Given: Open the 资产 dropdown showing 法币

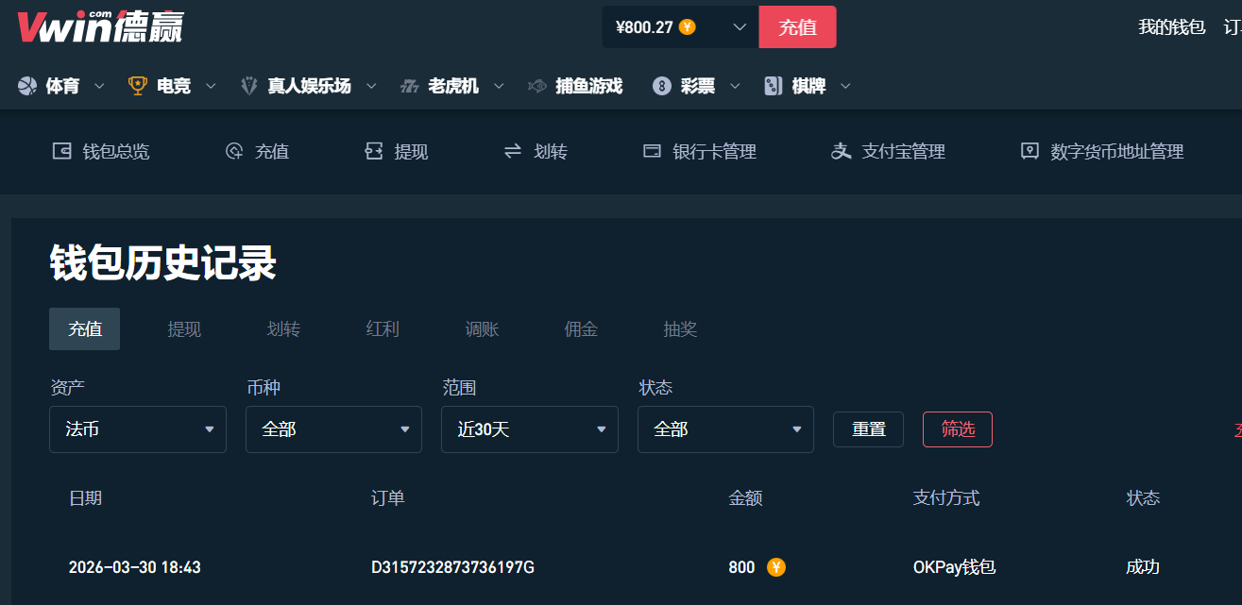Looking at the screenshot, I should point(138,429).
